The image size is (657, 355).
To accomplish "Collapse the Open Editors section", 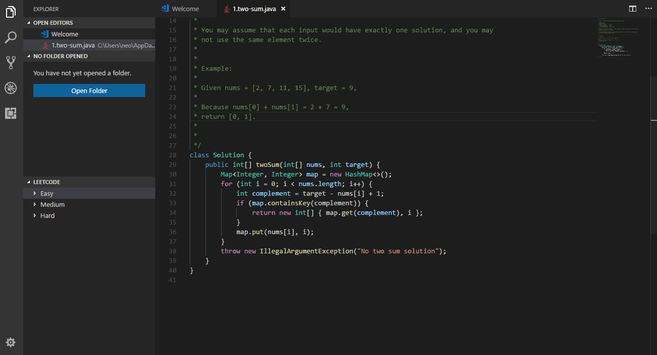I will click(x=53, y=23).
